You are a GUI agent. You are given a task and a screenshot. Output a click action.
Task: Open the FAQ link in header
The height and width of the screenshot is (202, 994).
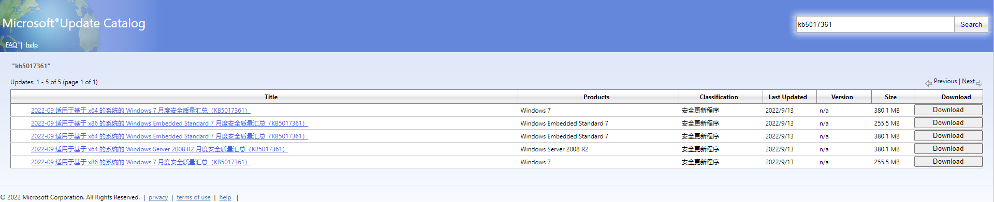11,45
